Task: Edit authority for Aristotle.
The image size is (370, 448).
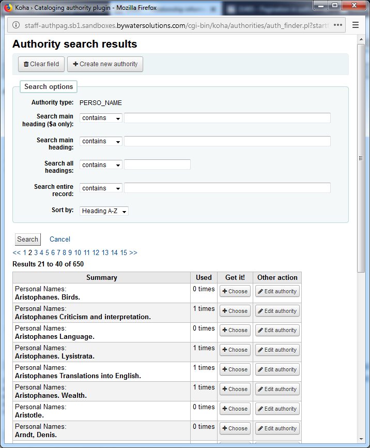Action: (x=277, y=409)
